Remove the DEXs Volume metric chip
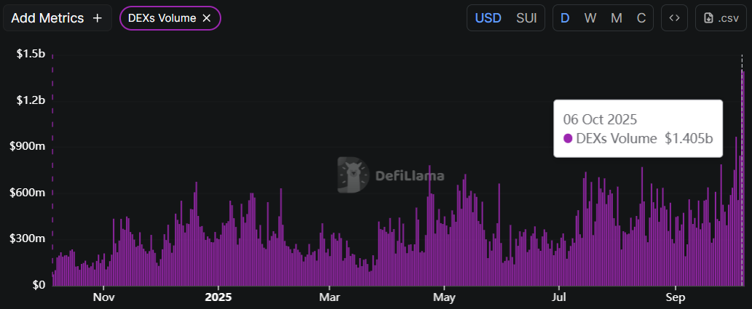752x309 pixels. (207, 18)
